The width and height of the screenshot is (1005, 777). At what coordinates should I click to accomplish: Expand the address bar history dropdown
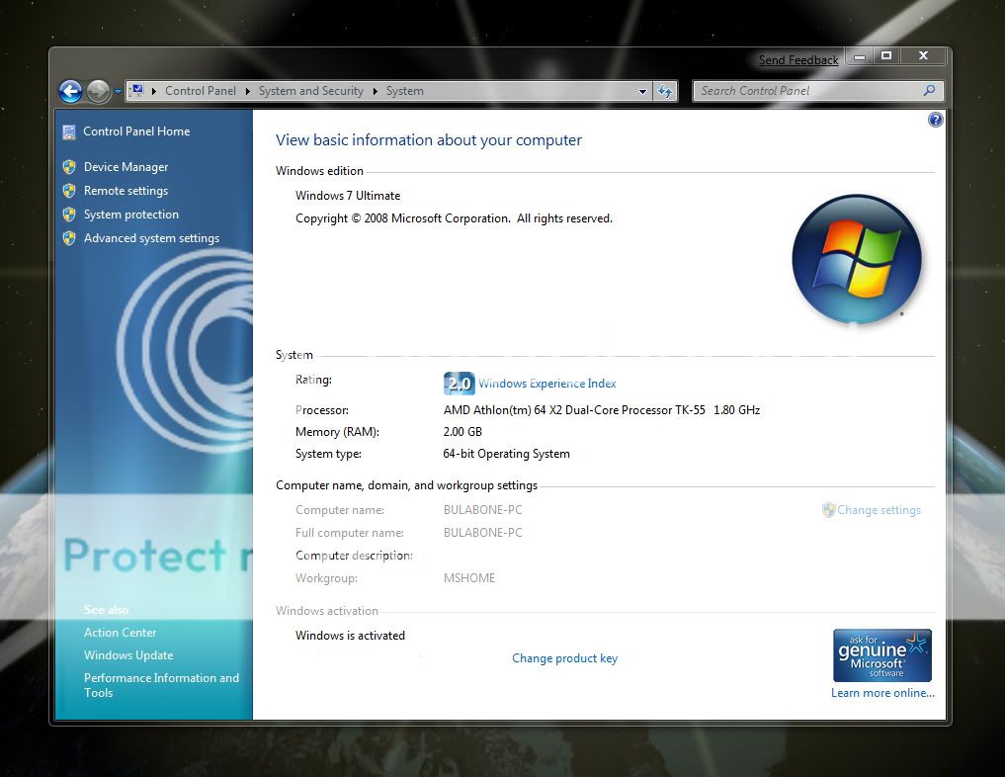click(x=643, y=91)
